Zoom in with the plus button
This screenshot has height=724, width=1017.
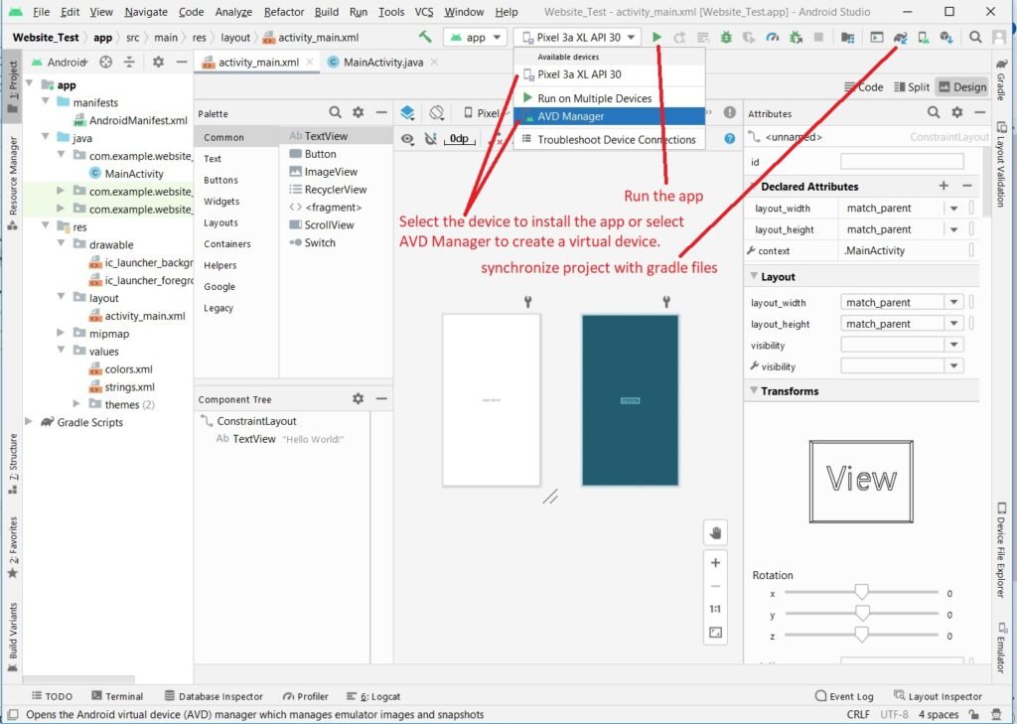point(715,562)
